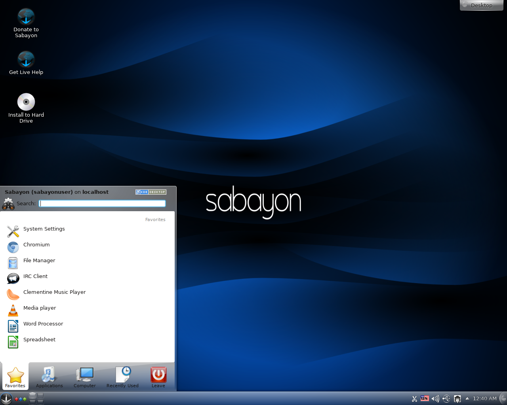Launch the VLC media player
The width and height of the screenshot is (507, 405).
coord(40,308)
